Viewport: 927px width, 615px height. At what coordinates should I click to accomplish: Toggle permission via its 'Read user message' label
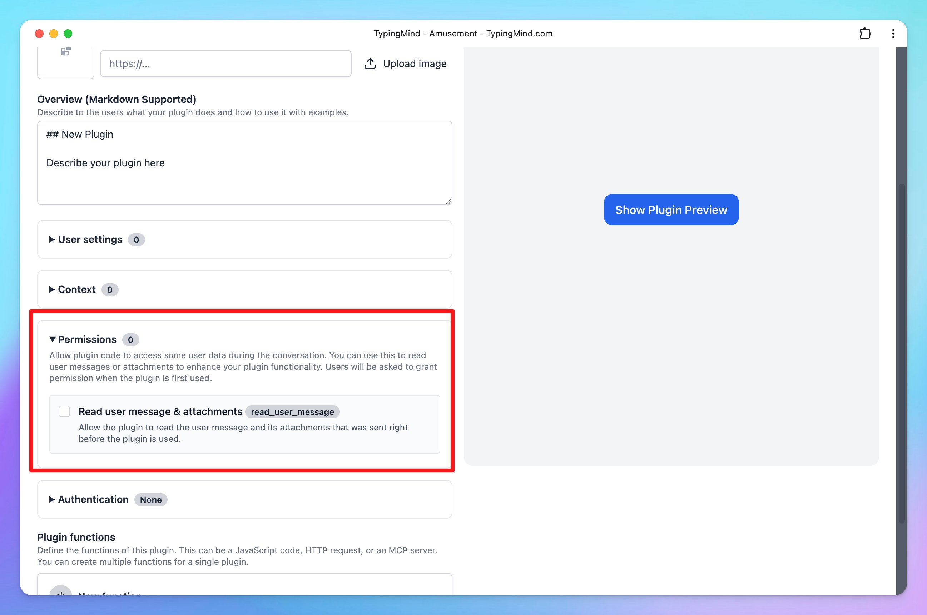[x=160, y=411]
